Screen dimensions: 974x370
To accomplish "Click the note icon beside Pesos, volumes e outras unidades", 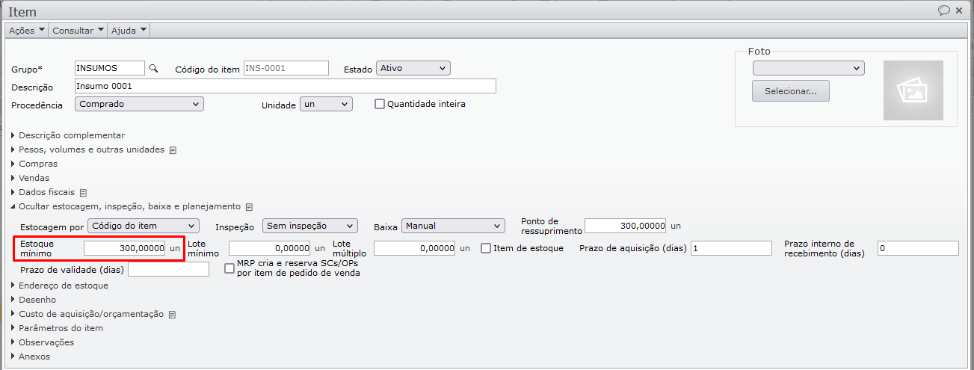I will click(173, 150).
